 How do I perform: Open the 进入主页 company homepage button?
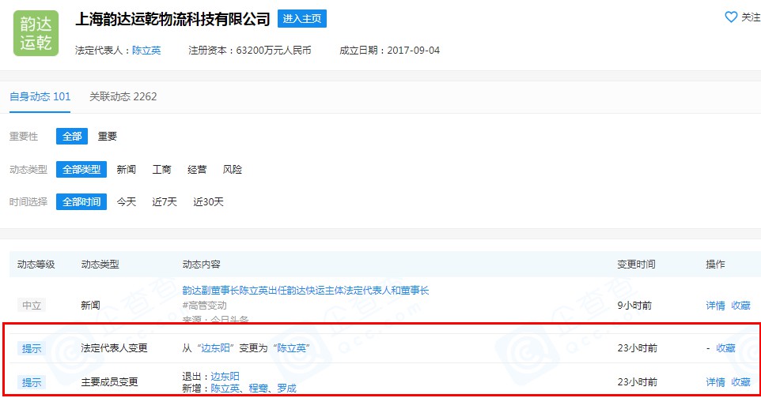(302, 18)
